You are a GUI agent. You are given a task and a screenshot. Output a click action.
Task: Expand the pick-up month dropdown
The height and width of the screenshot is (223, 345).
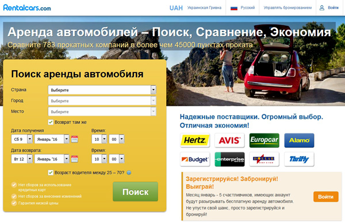(x=52, y=139)
